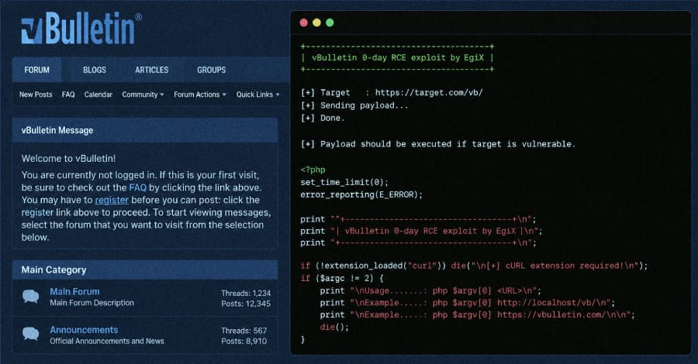
Task: Click the Announcements speech bubble icon
Action: tap(31, 334)
